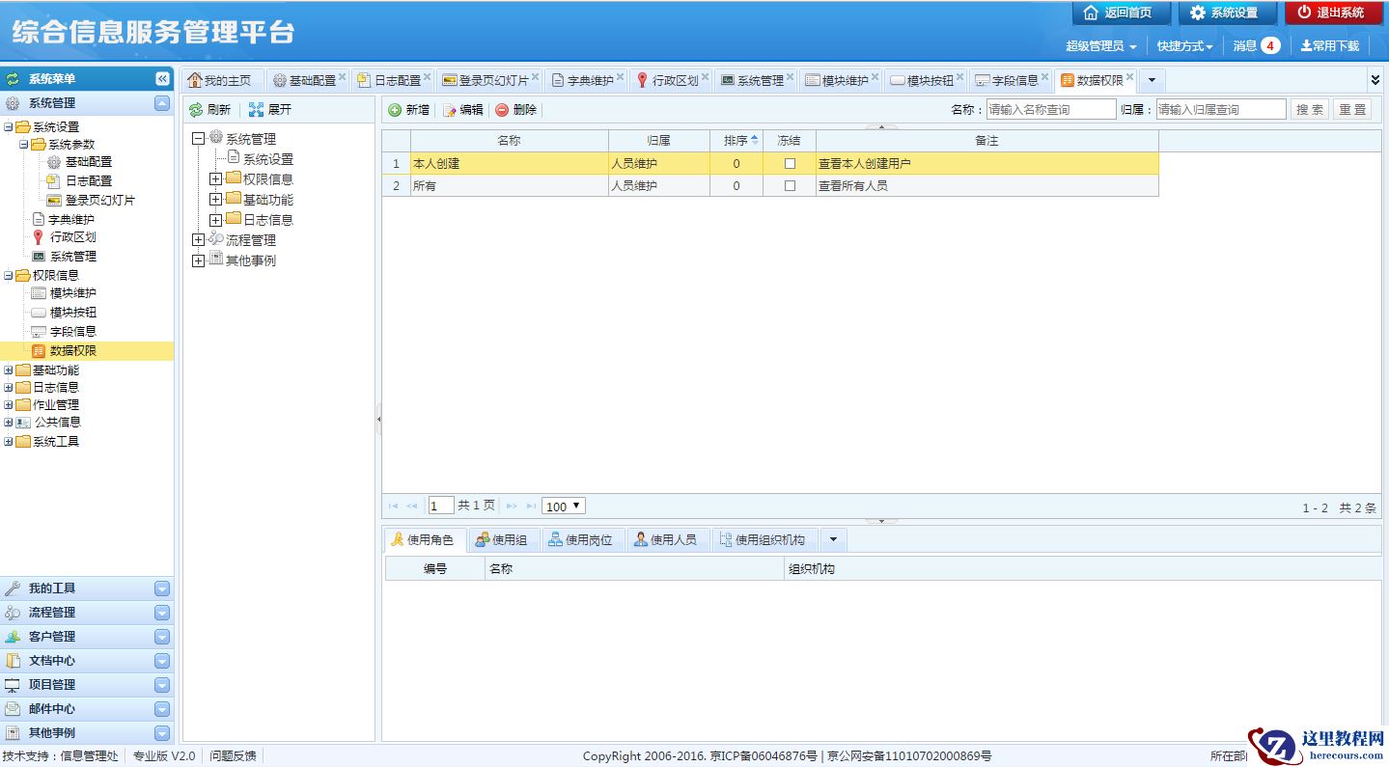Expand the 权限信息 folder in middle tree
The width and height of the screenshot is (1389, 767).
tap(215, 178)
